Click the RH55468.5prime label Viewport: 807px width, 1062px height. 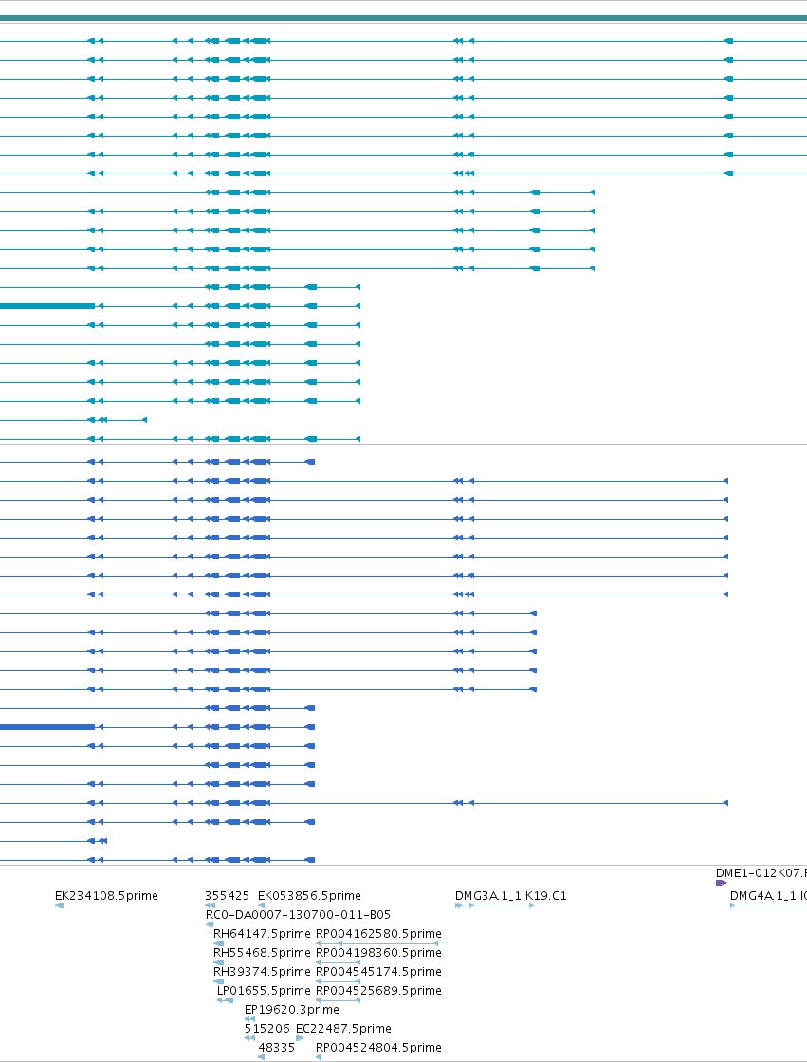(262, 952)
